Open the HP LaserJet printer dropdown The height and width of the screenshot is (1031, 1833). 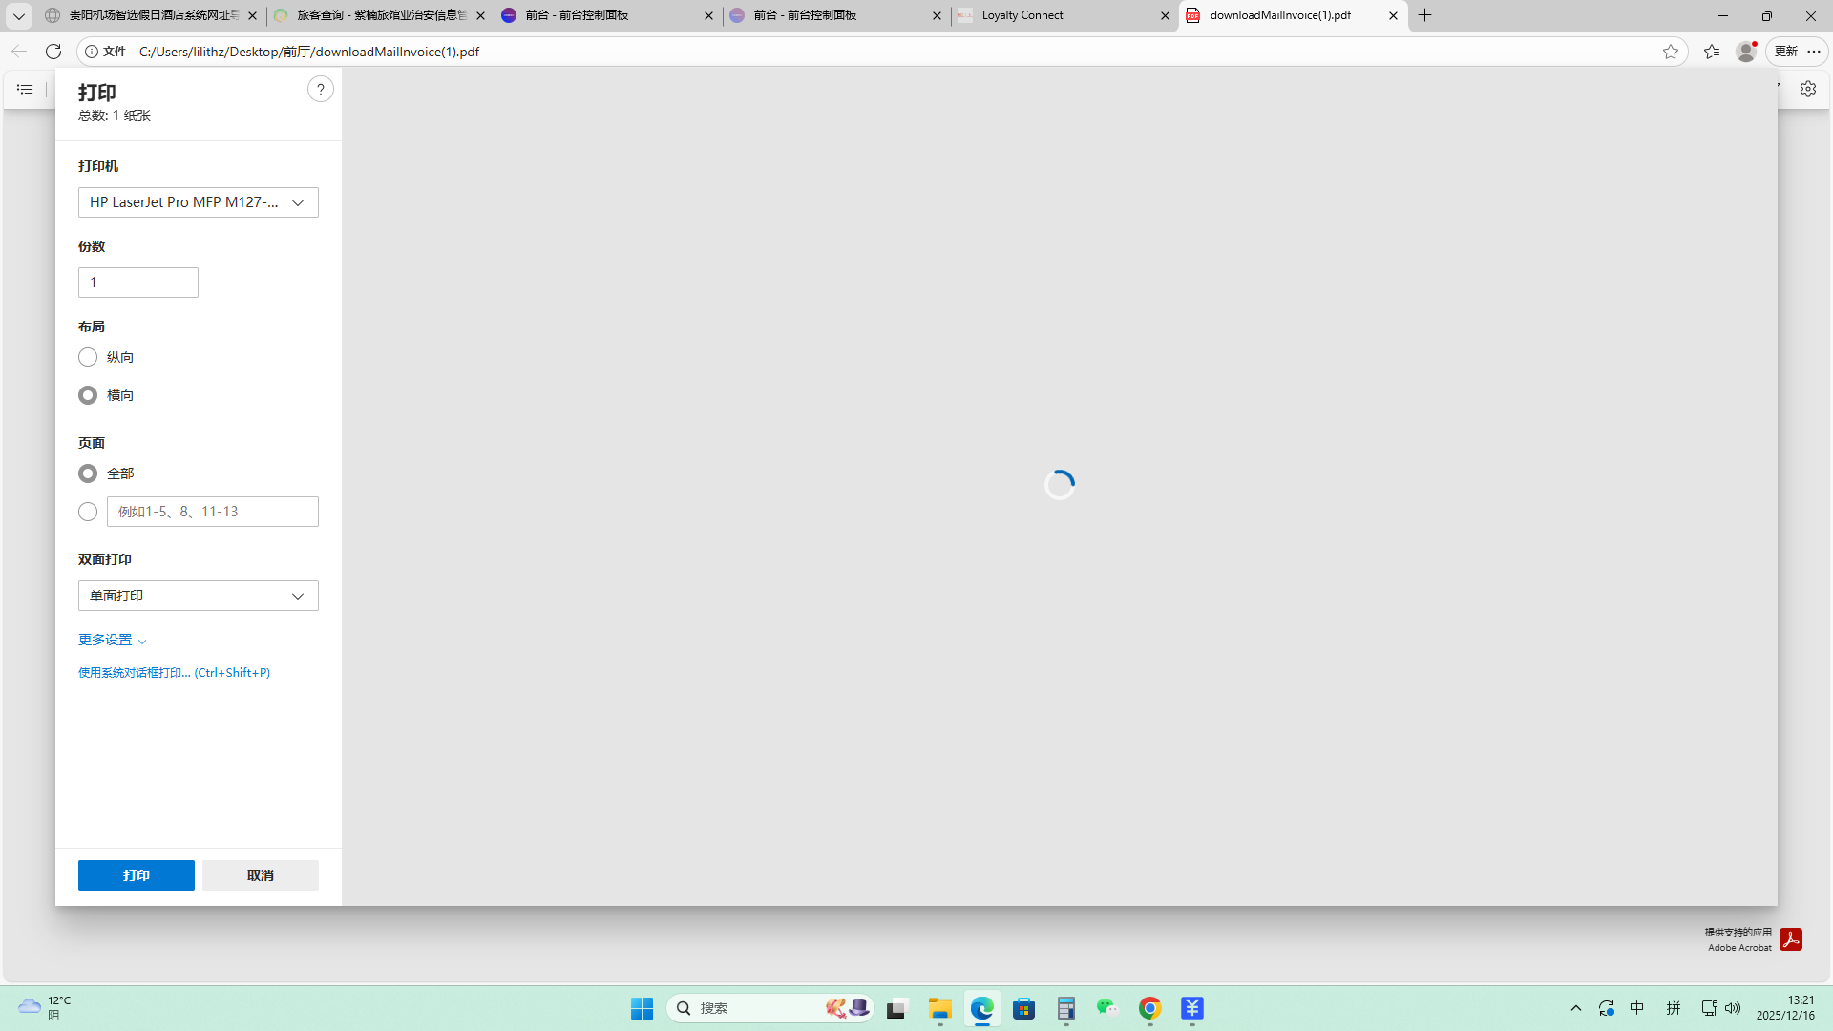198,202
